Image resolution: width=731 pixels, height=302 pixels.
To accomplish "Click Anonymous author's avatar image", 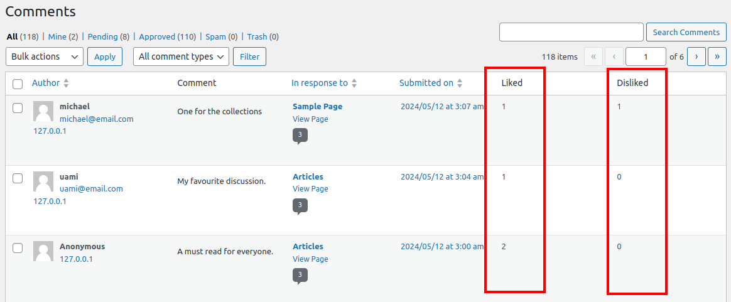I will tap(43, 251).
